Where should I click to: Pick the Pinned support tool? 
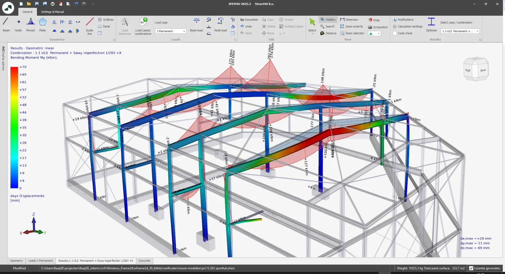coord(31,25)
